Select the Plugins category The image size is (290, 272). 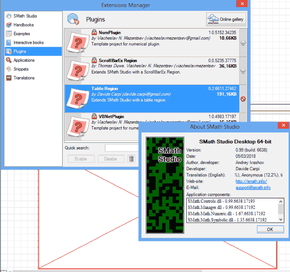pos(20,51)
